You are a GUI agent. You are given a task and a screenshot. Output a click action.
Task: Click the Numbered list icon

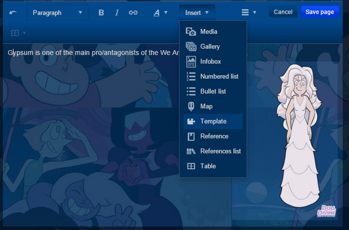(191, 76)
